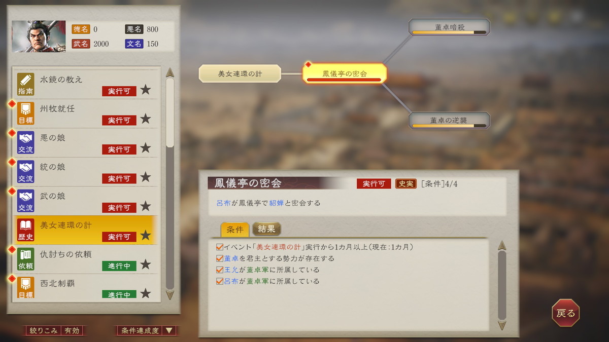Click the star icon next to 武の娘

point(146,206)
